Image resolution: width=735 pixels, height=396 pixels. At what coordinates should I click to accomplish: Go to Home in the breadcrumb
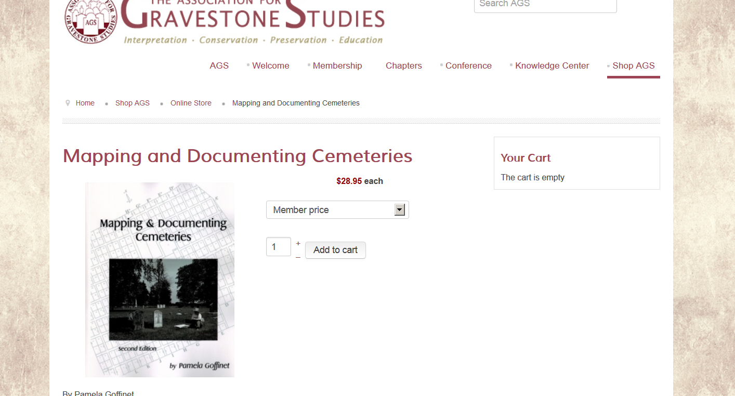point(85,103)
